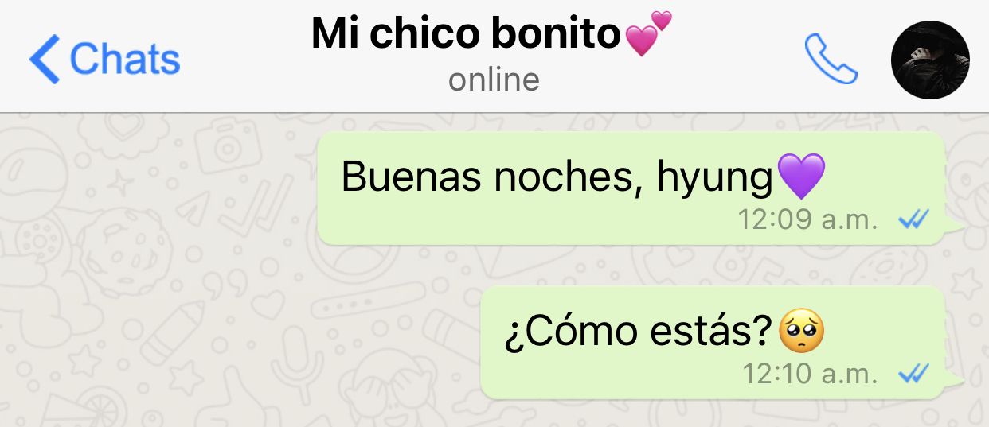Click the purple heart emoji in message
Viewport: 989px width, 427px height.
click(x=800, y=177)
